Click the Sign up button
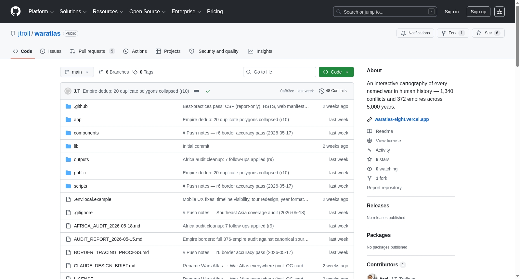Viewport: 520px width, 279px height. (x=478, y=12)
